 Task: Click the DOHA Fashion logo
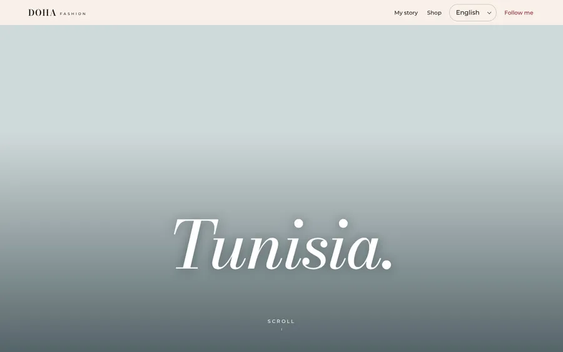[57, 13]
